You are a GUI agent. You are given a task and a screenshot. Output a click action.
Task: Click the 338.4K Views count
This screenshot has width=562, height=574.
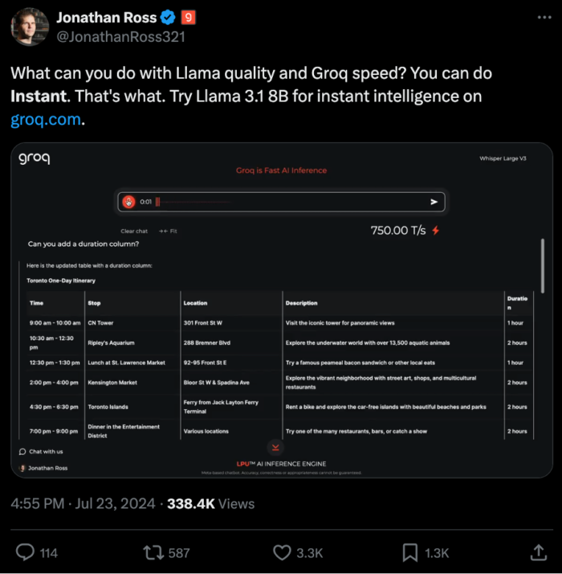coord(210,504)
